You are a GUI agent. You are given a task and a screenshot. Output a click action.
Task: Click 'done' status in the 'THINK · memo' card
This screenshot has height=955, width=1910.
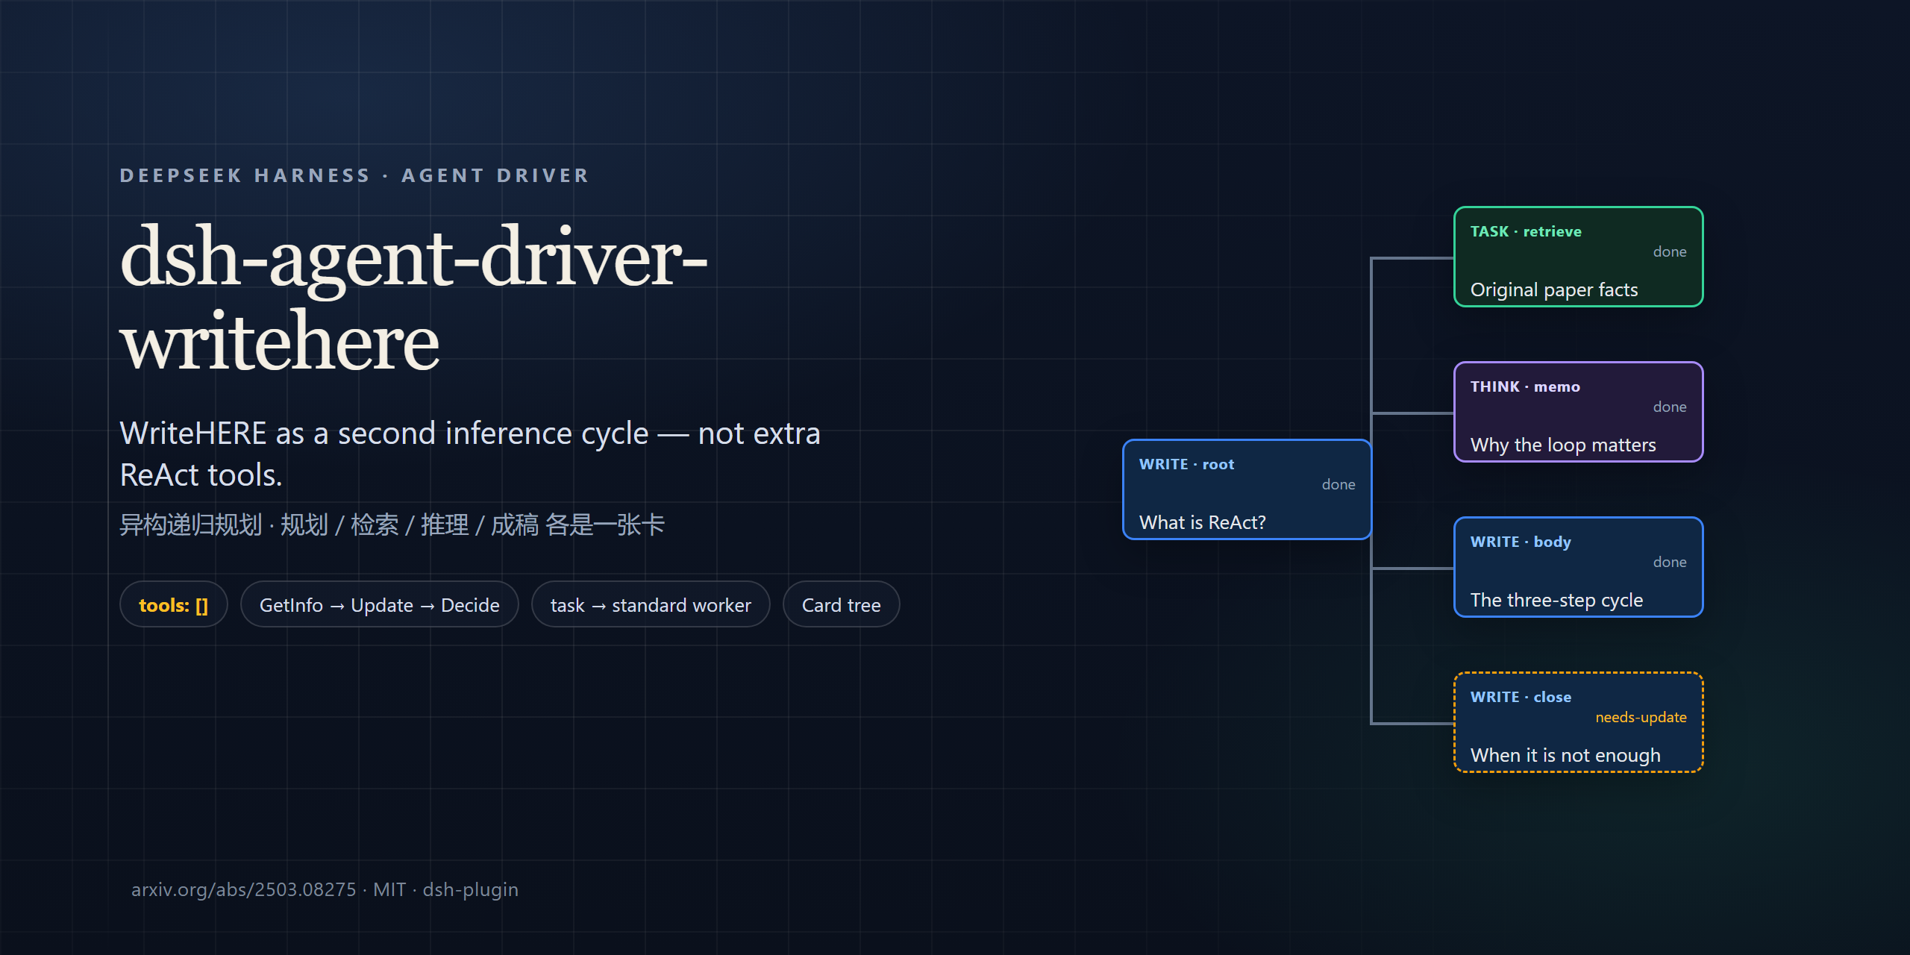(1670, 407)
